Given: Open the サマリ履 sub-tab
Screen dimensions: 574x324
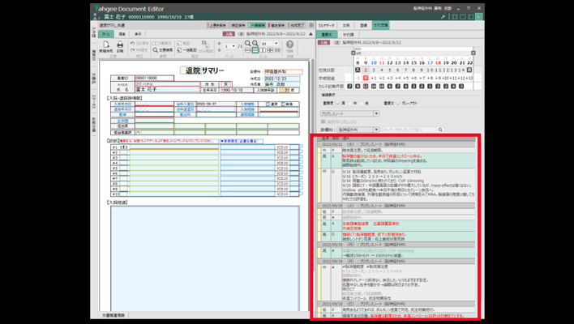Looking at the screenshot, I should (348, 34).
